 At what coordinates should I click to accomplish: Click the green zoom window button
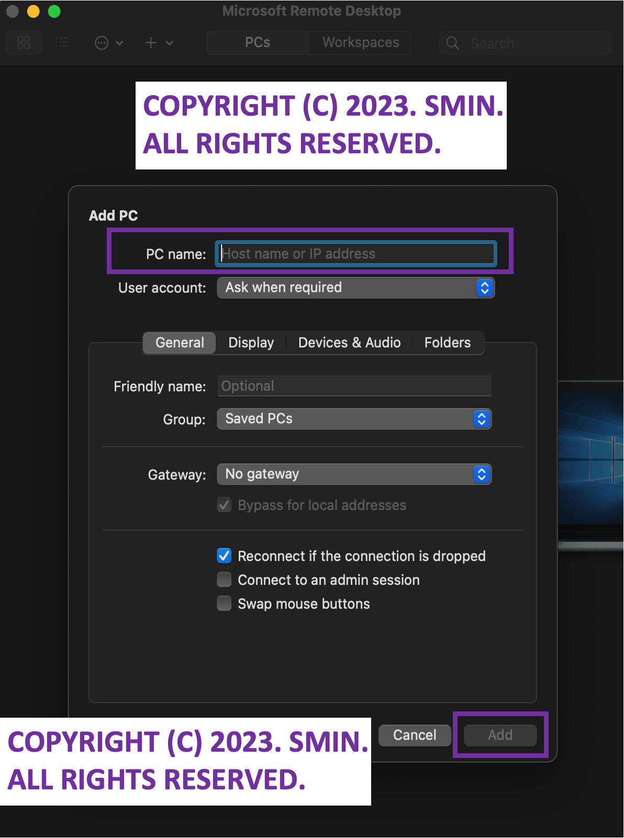[x=54, y=11]
